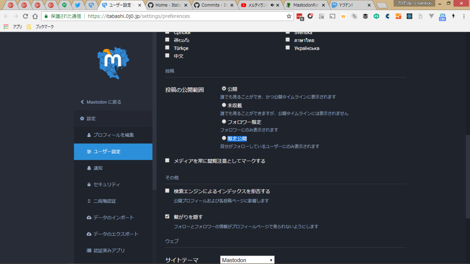Screen dimensions: 470x264
Task: Select the 未収載 radio option
Action: tap(224, 105)
